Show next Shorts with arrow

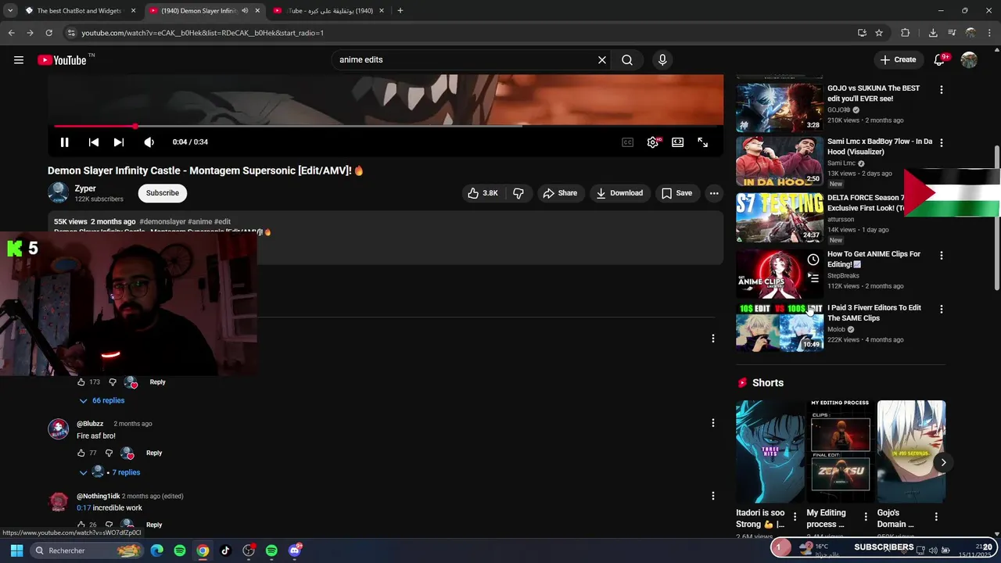[x=943, y=462]
